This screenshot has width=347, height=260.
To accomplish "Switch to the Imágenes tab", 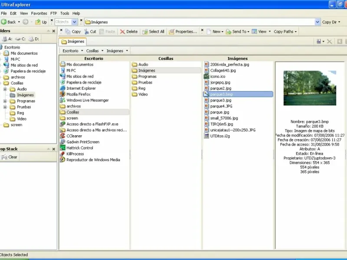I will pyautogui.click(x=73, y=42).
